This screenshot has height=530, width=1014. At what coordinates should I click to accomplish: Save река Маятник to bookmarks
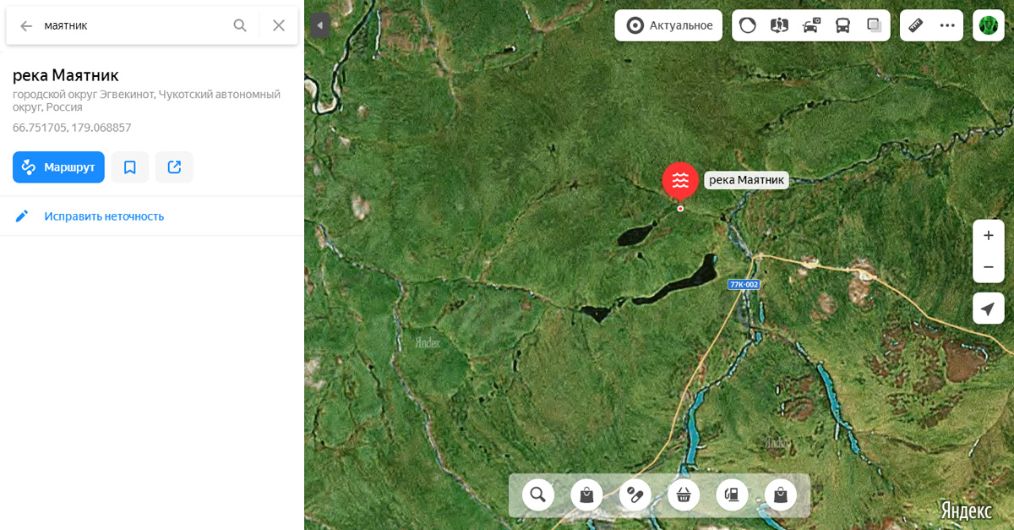(130, 167)
